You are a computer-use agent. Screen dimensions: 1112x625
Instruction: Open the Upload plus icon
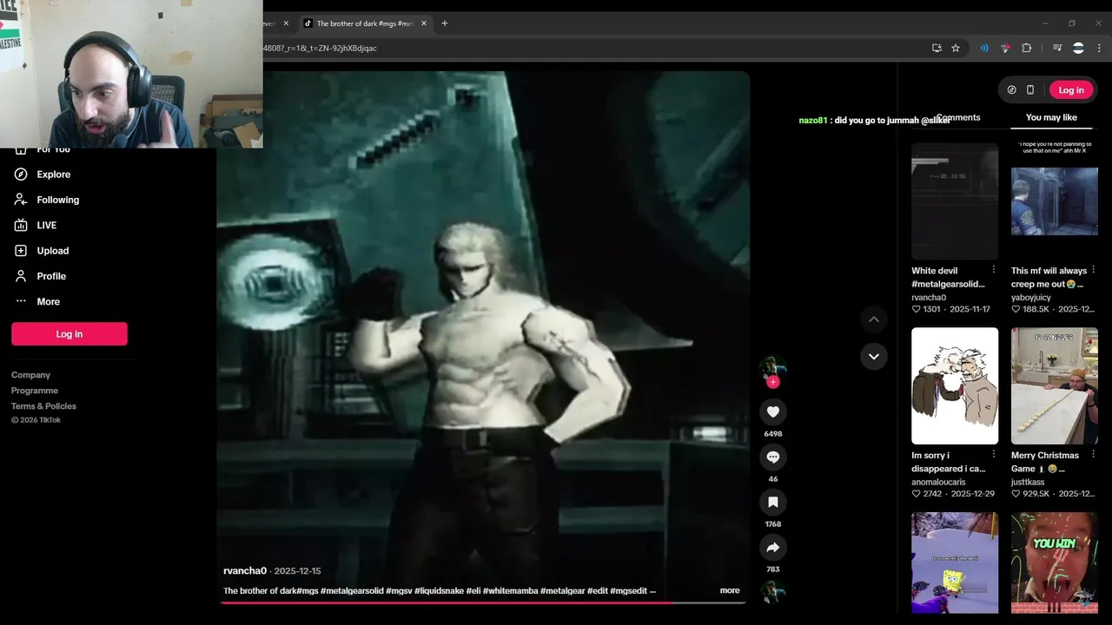[21, 250]
